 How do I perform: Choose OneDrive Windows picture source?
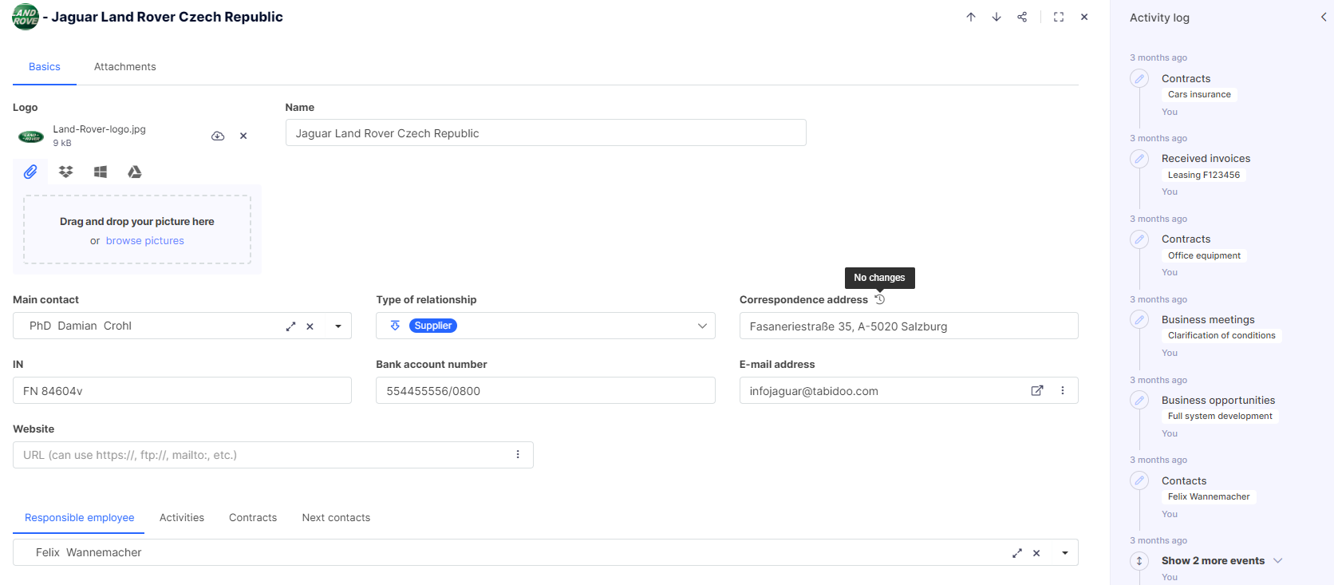[101, 172]
